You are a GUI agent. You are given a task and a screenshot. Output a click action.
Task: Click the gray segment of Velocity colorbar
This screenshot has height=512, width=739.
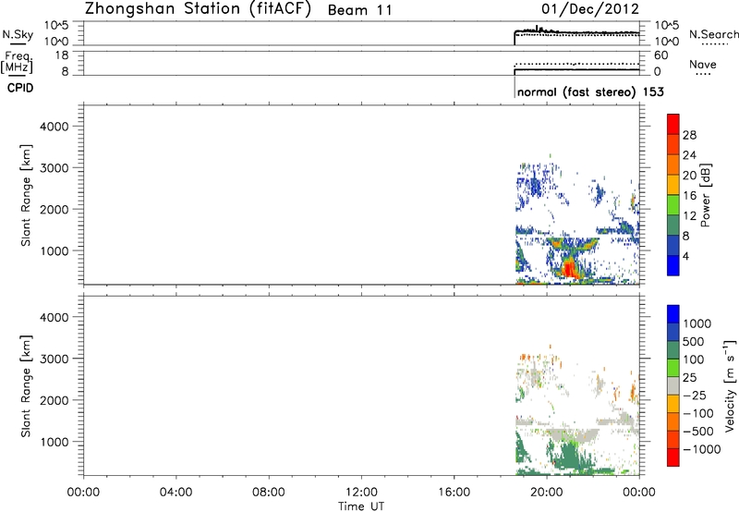coord(673,385)
